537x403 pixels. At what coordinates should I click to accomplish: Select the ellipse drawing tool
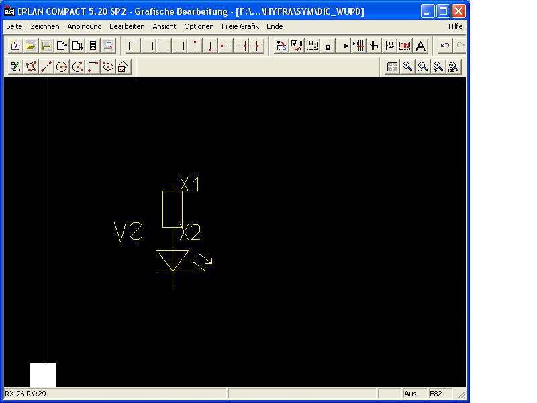pyautogui.click(x=108, y=66)
